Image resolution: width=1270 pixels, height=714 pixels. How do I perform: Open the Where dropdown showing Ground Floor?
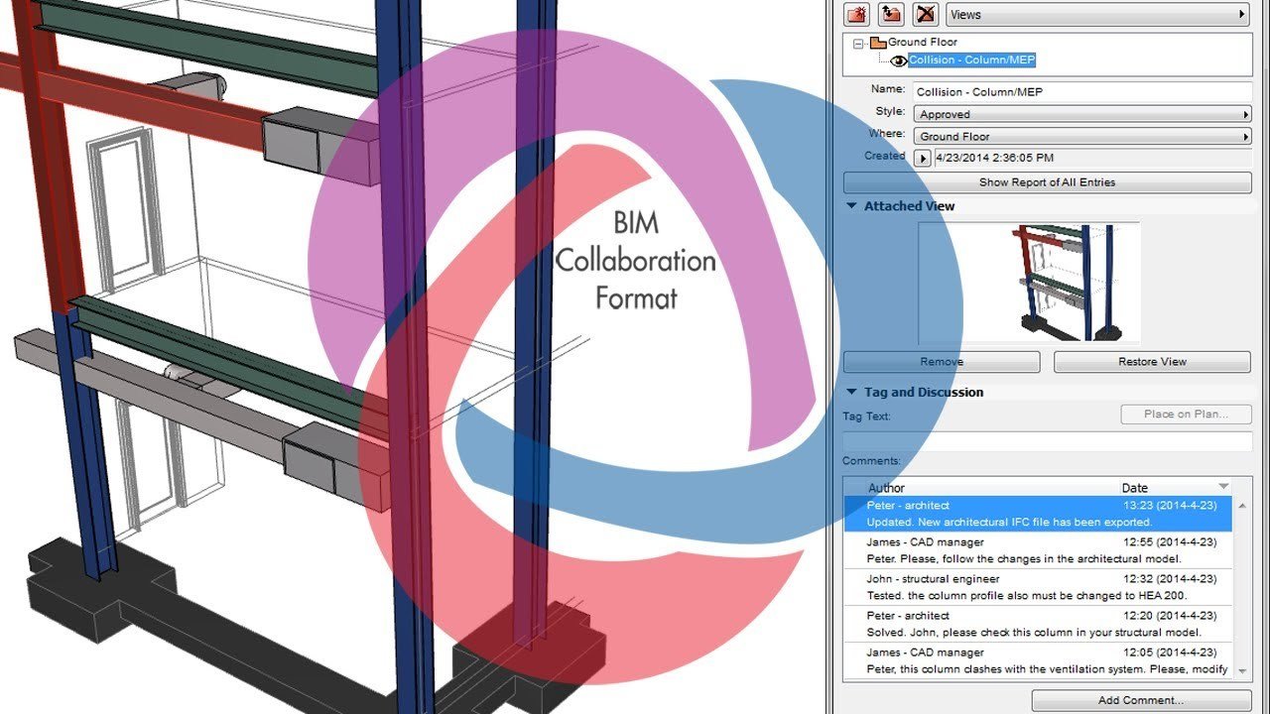tap(1081, 136)
